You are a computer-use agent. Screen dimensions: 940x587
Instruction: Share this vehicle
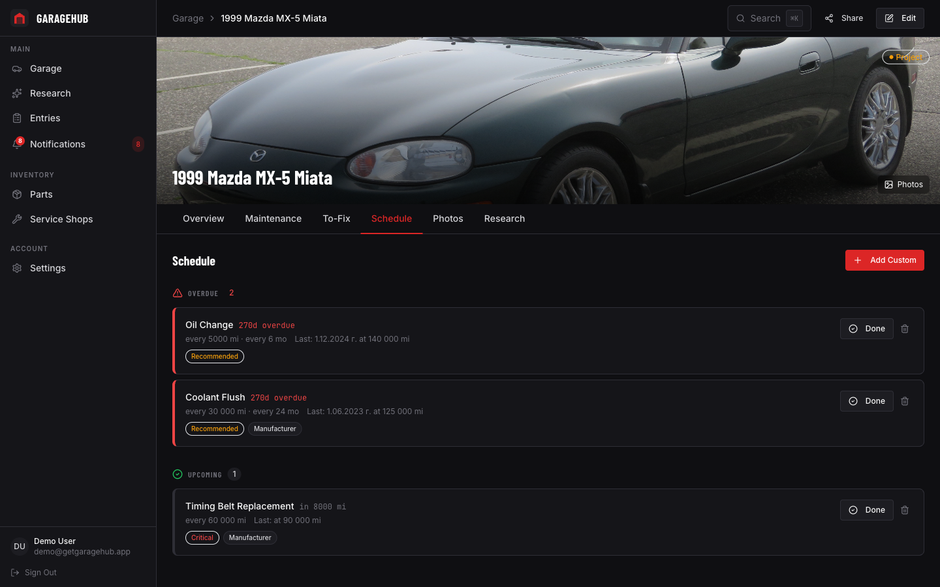coord(844,18)
